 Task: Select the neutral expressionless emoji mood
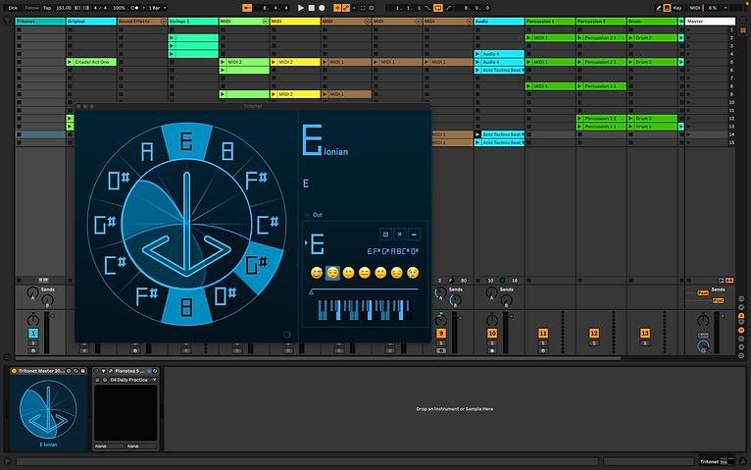point(365,273)
